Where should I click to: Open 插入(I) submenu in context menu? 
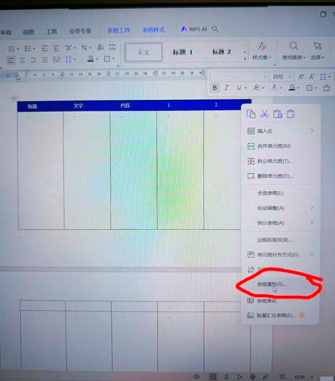coord(280,131)
